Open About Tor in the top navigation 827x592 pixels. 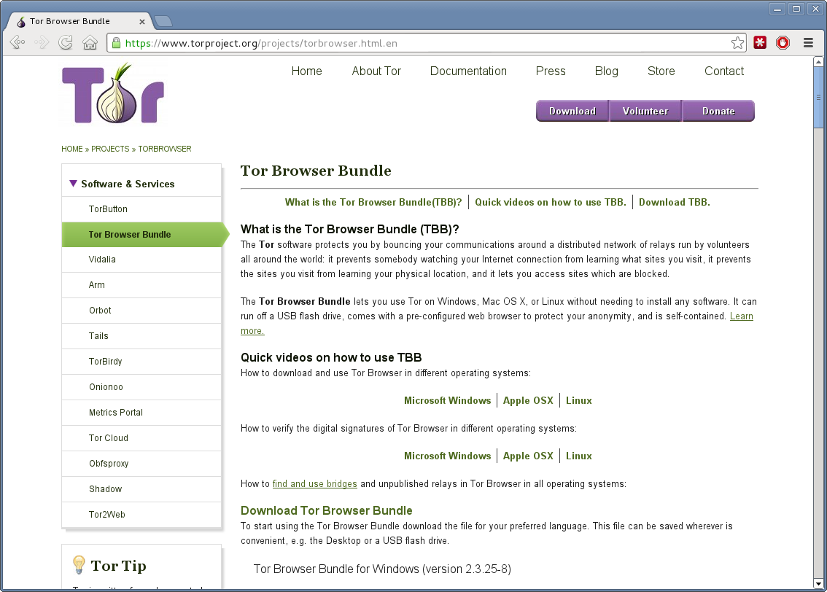point(376,71)
